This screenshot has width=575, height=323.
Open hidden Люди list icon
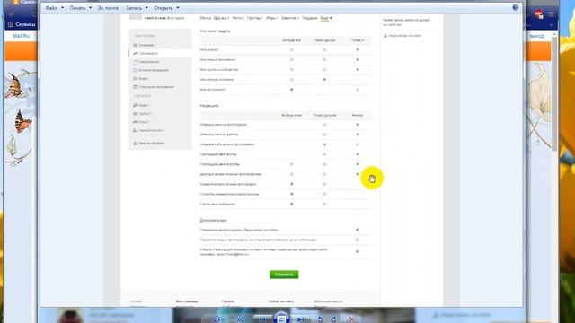pyautogui.click(x=135, y=105)
